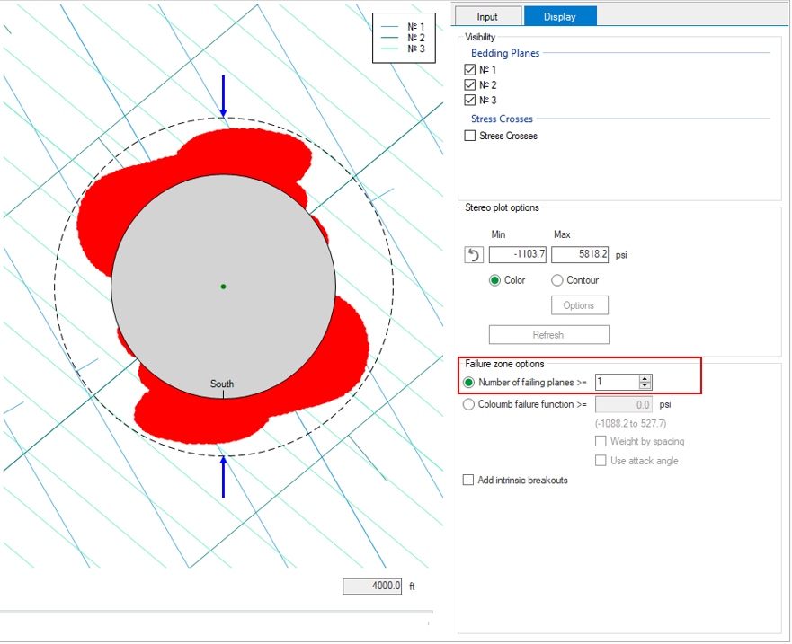Viewport: 792px width, 644px height.
Task: Click the reset min/max range arrow icon
Action: (x=474, y=255)
